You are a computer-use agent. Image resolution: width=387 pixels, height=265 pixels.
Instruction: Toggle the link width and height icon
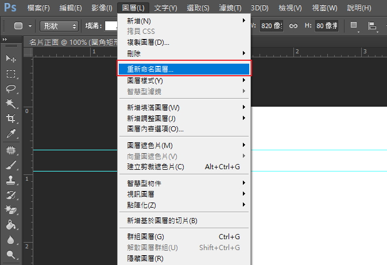pos(293,26)
